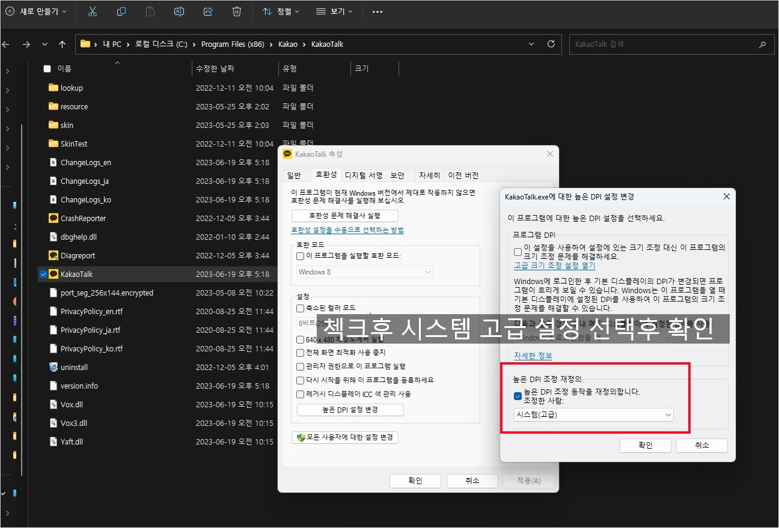Open the 보기 view dropdown

pos(334,11)
